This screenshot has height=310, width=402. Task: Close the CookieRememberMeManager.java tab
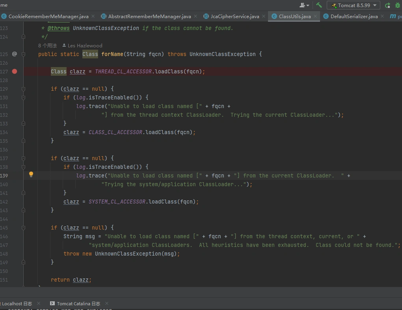pos(93,16)
